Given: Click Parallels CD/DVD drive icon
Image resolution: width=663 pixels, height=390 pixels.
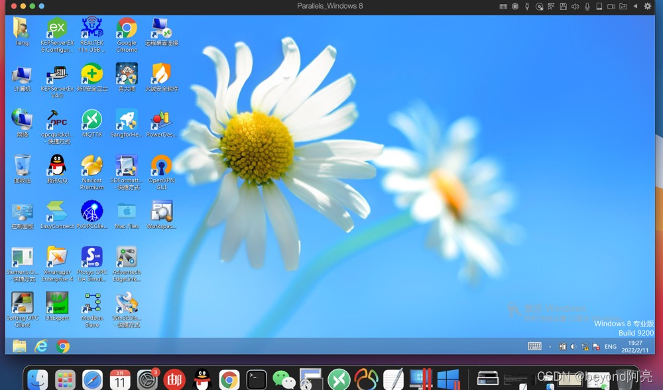Looking at the screenshot, I should pos(539,7).
